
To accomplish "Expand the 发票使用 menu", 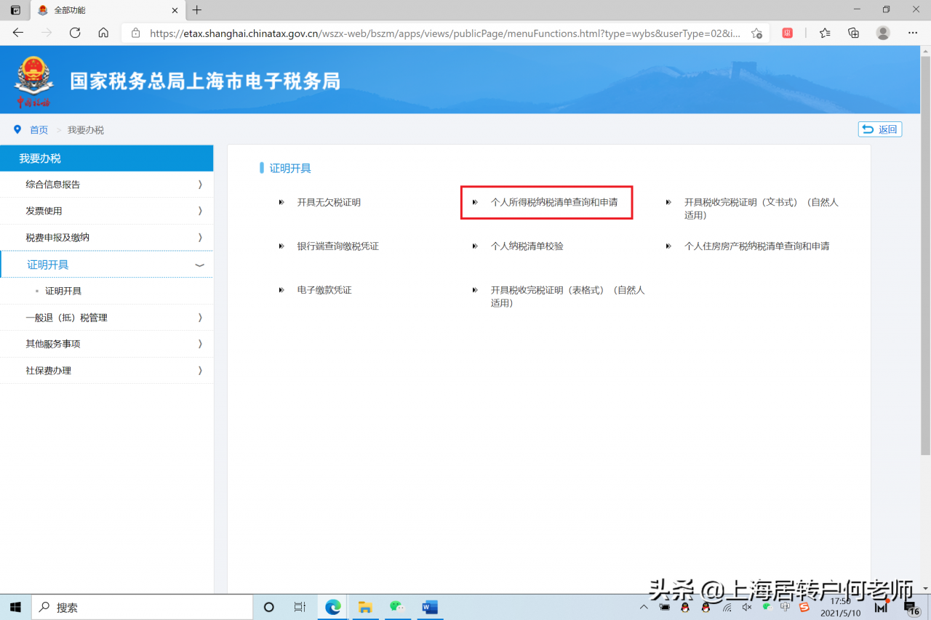I will (x=107, y=211).
